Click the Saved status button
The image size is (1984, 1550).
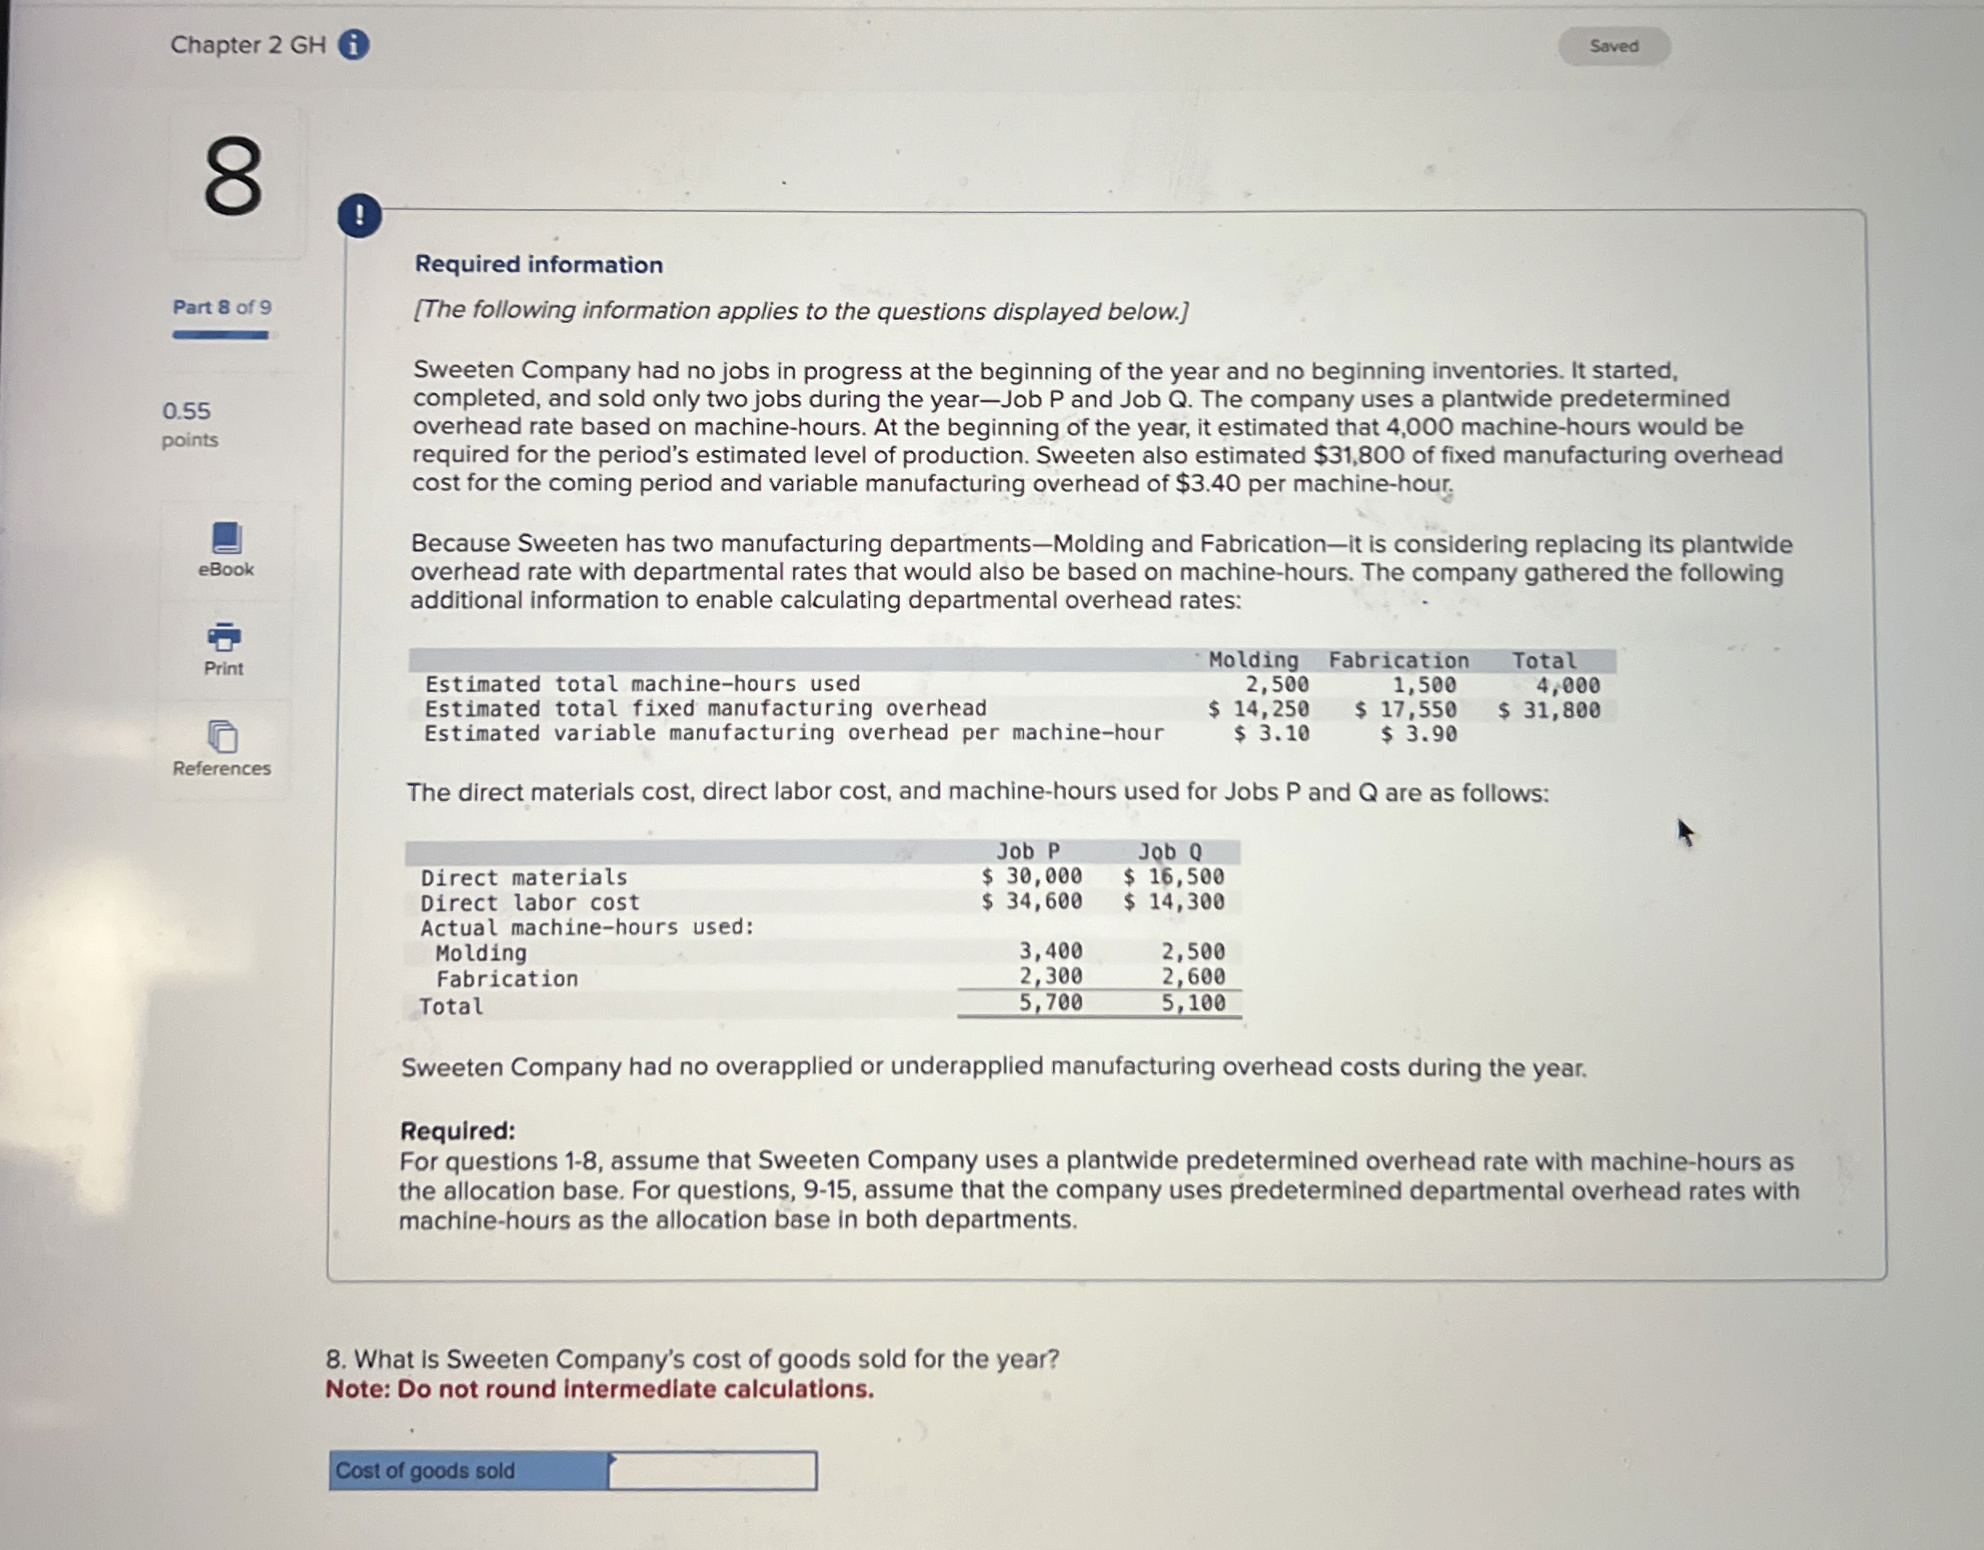point(1614,47)
